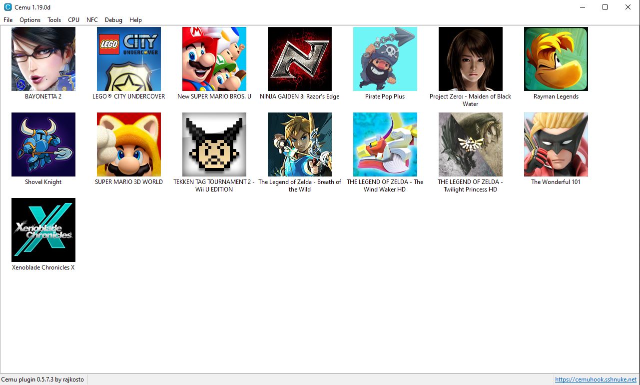Select the Shovel Knight icon
This screenshot has width=640, height=385.
43,144
